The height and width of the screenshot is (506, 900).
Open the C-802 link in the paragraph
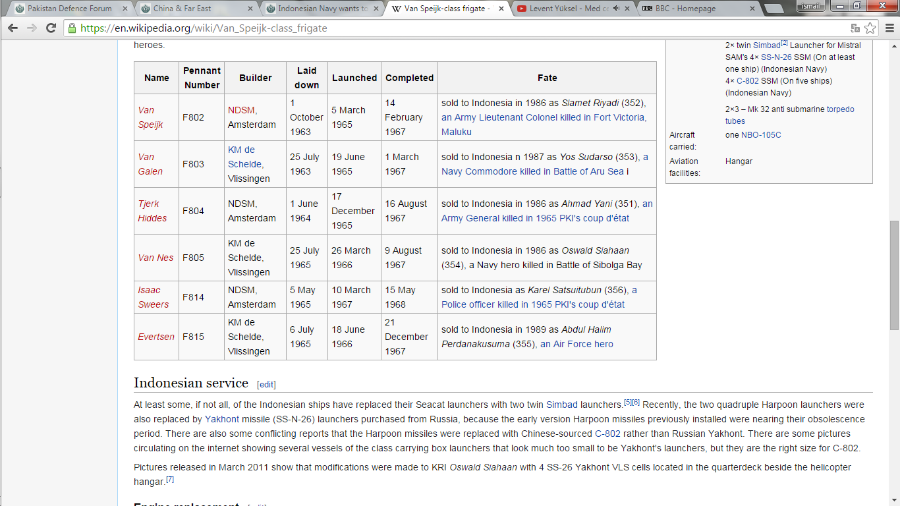tap(607, 434)
